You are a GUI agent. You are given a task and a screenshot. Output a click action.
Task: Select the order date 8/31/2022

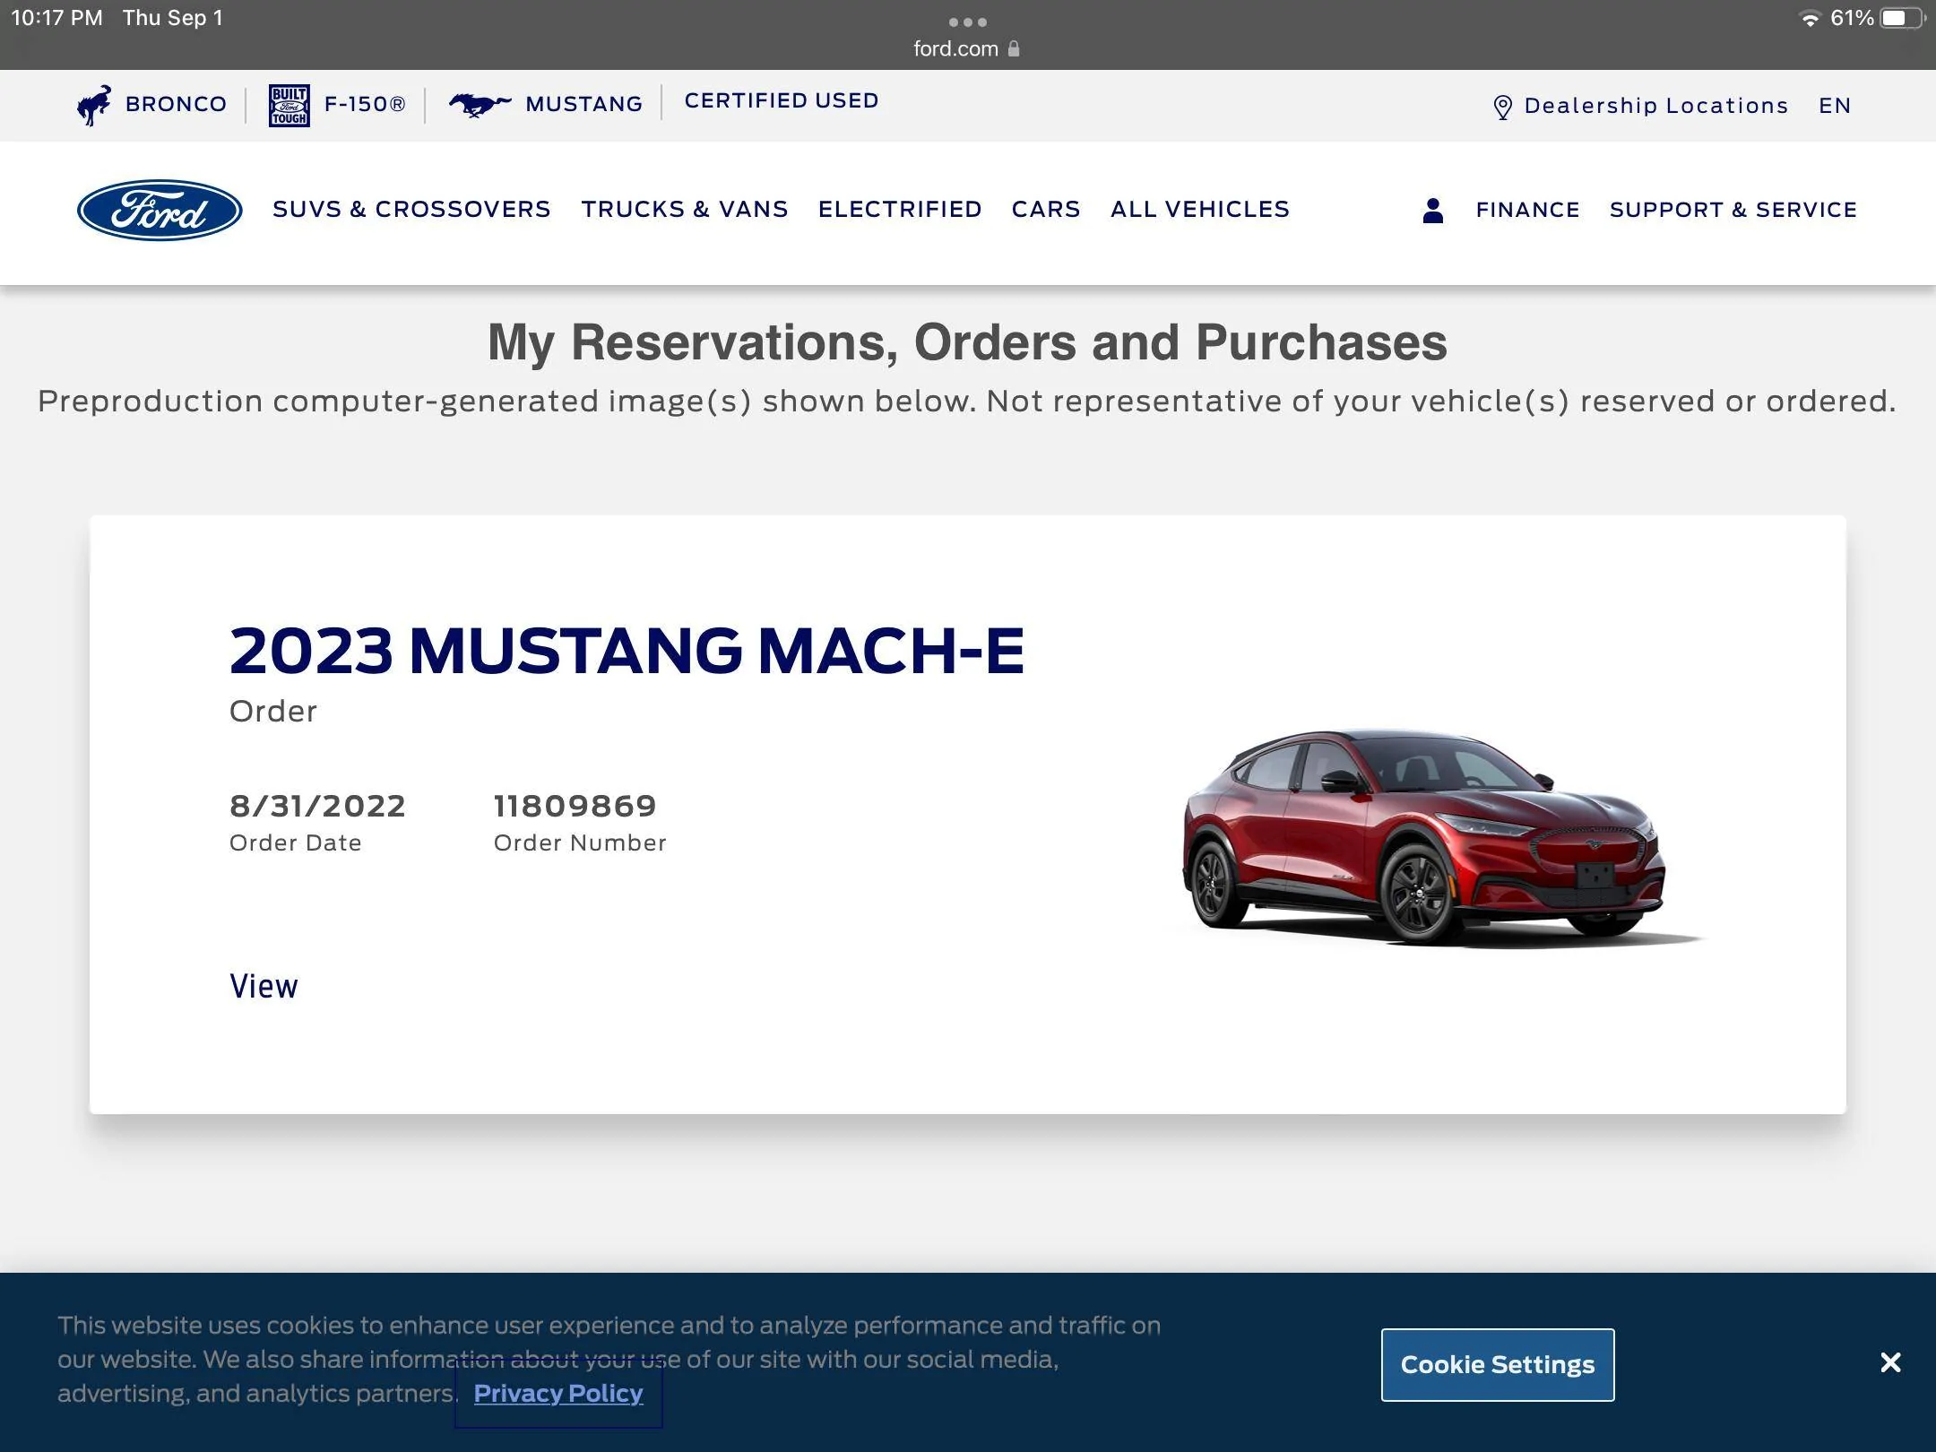[x=317, y=806]
